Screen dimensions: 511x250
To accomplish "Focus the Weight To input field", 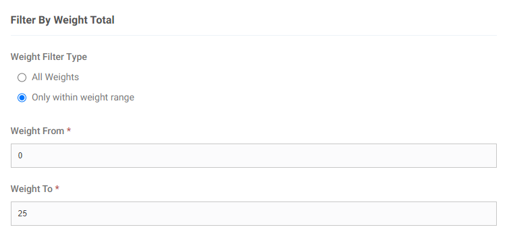I will (x=254, y=214).
